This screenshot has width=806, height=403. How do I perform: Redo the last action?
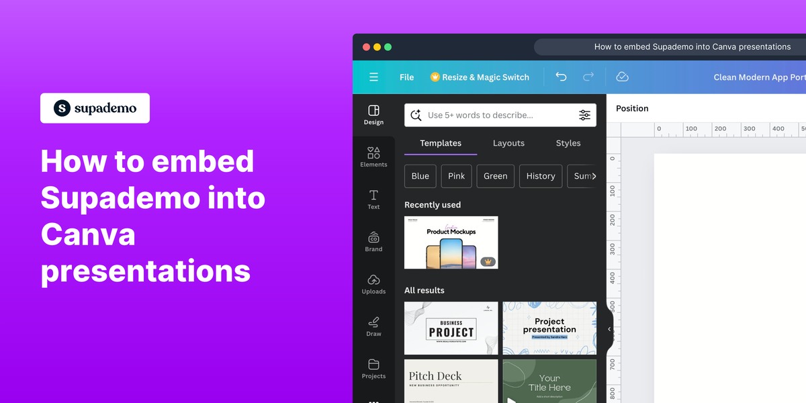point(588,77)
